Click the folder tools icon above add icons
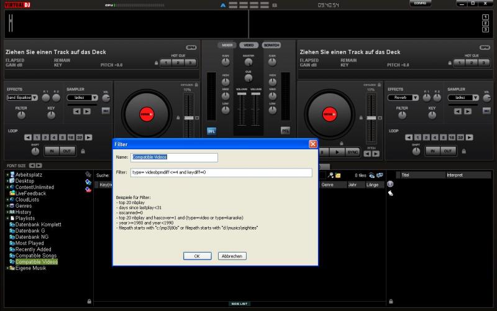 click(x=88, y=174)
